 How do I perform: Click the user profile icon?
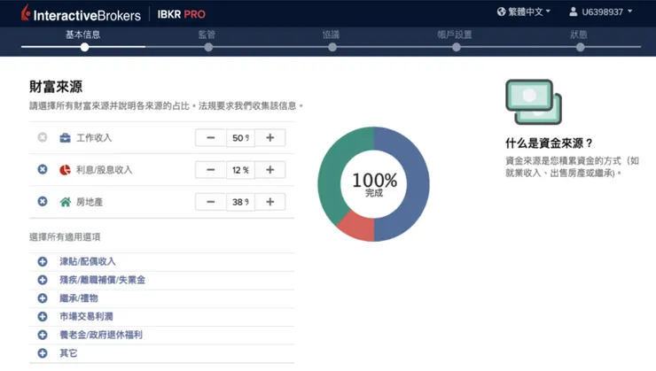coord(574,12)
